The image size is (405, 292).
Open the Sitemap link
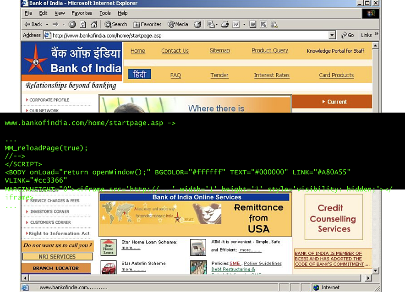pyautogui.click(x=219, y=50)
